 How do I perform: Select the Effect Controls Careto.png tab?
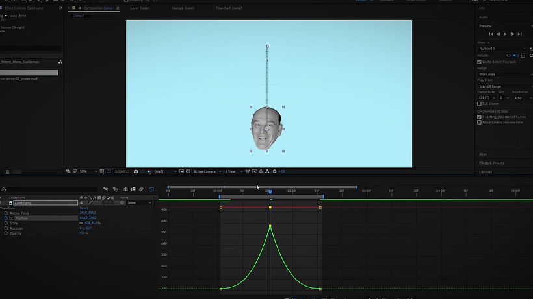point(24,8)
